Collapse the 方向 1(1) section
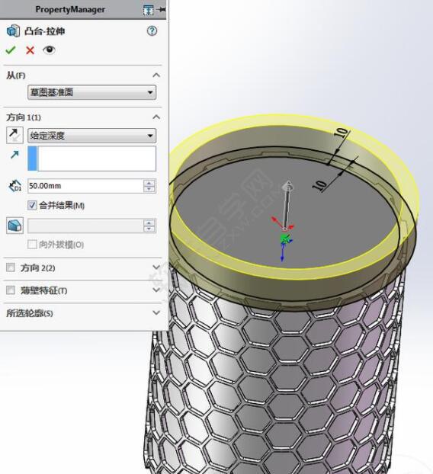 coord(156,117)
